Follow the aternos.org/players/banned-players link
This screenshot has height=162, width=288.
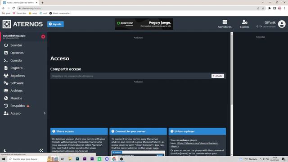[194, 144]
